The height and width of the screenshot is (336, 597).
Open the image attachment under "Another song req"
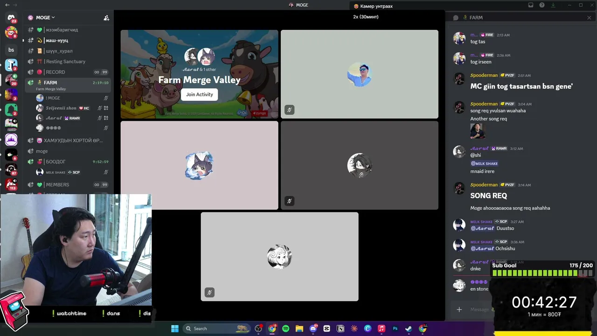coord(478,131)
